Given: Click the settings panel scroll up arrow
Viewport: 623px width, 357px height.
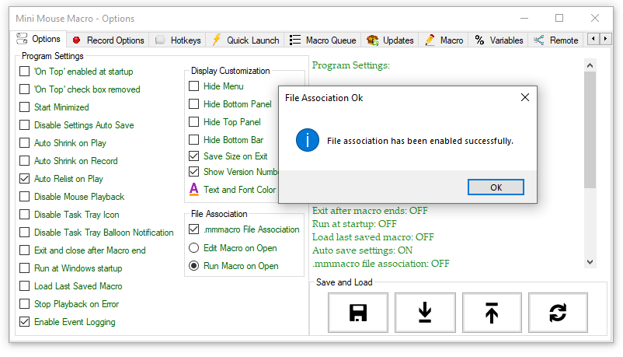Looking at the screenshot, I should click(x=590, y=65).
